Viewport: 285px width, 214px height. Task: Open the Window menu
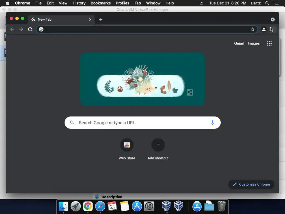tap(153, 3)
